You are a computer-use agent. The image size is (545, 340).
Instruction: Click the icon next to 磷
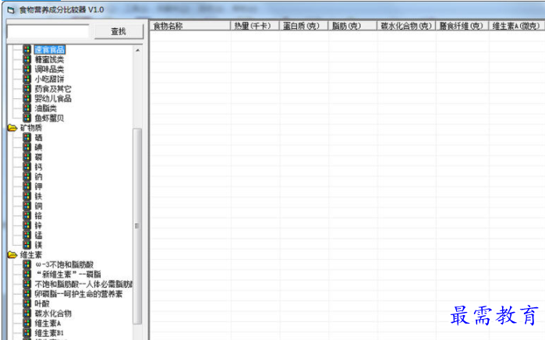[27, 157]
